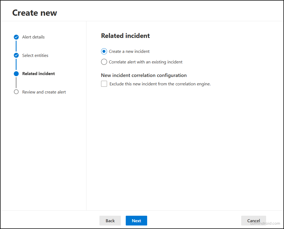
Task: Click the Alert details completed checkmark icon
Action: click(x=16, y=37)
